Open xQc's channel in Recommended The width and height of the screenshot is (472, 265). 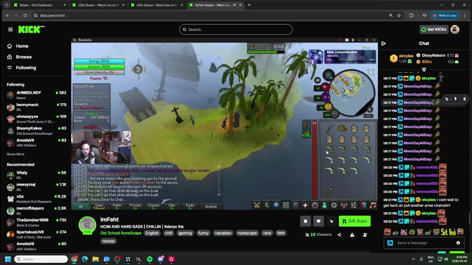click(36, 199)
